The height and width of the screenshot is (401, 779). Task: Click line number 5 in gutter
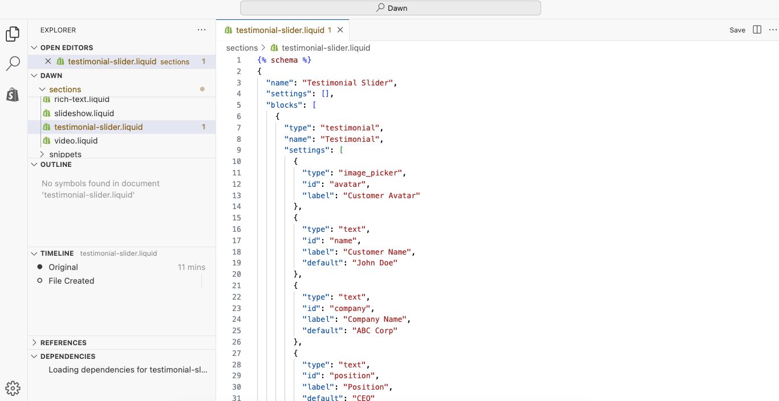pyautogui.click(x=239, y=105)
